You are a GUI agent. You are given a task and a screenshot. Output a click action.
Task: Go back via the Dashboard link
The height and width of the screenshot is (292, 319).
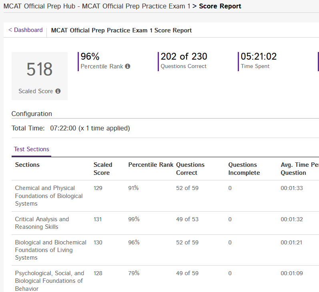[26, 30]
